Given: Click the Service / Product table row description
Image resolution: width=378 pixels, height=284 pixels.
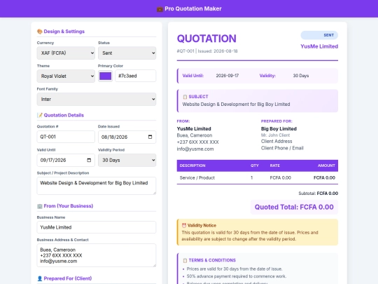Looking at the screenshot, I should [x=197, y=177].
